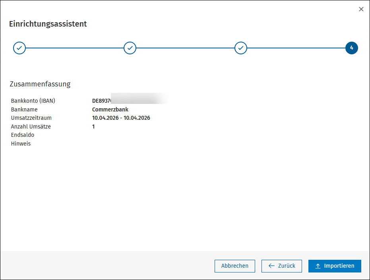Click the Abbrechen button
Image resolution: width=370 pixels, height=280 pixels.
235,266
